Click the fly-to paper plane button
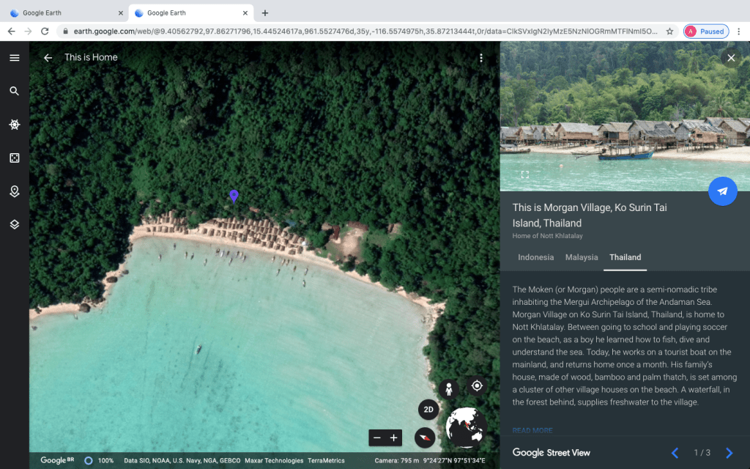Image resolution: width=750 pixels, height=469 pixels. [x=722, y=191]
